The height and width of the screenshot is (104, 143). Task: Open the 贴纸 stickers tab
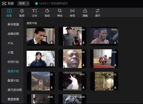click(x=47, y=13)
